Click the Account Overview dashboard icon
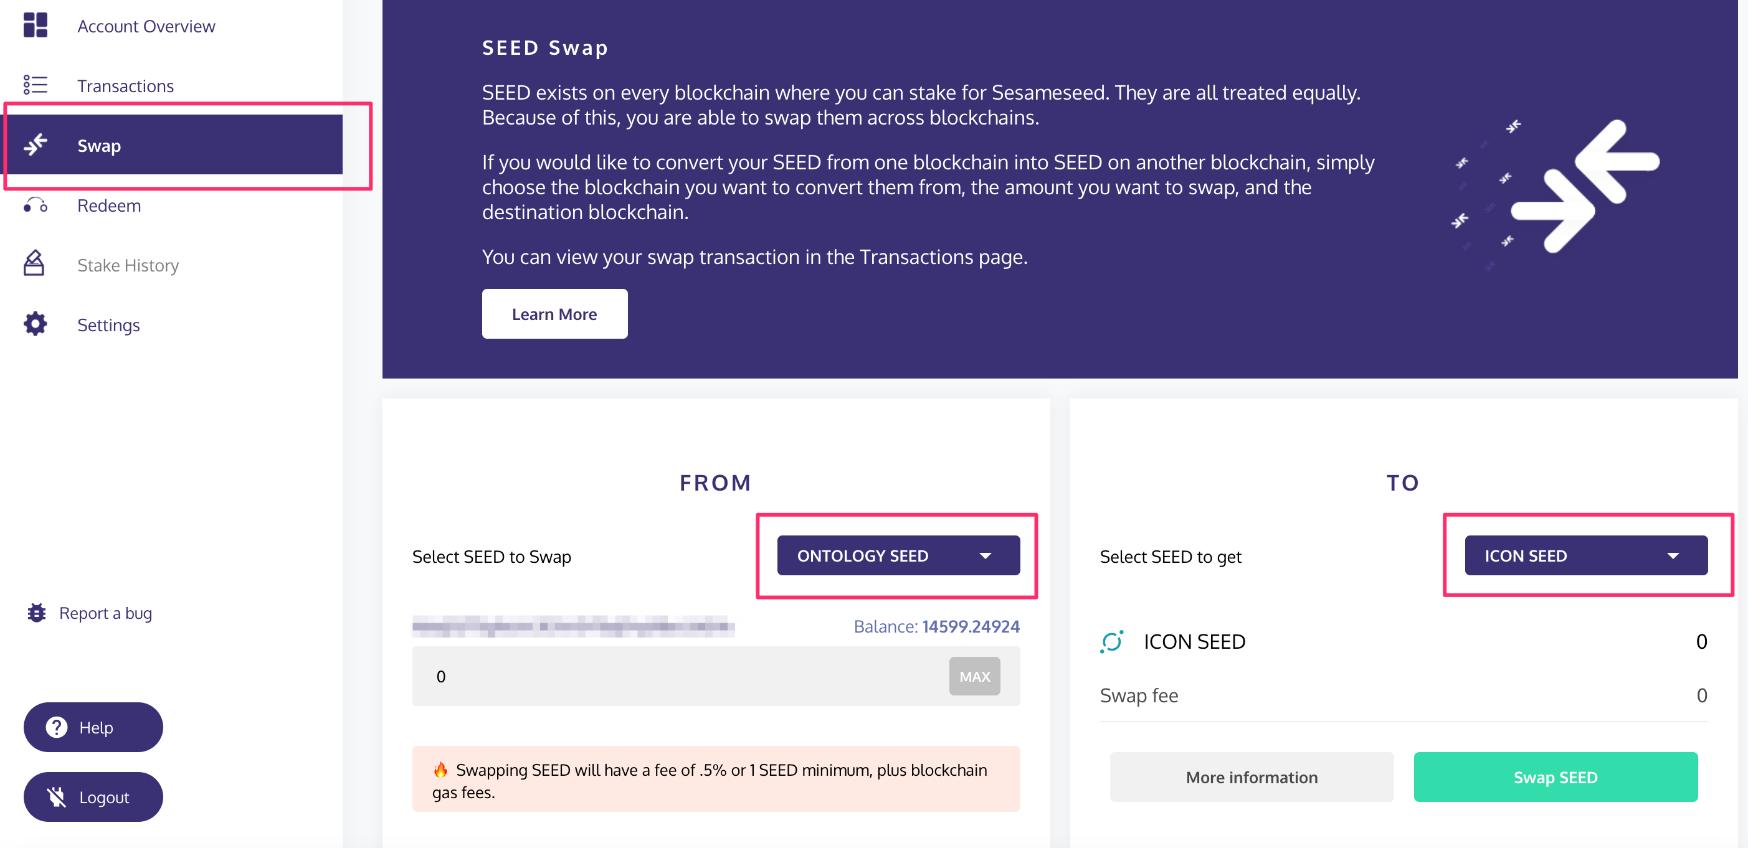1748x848 pixels. 36,25
